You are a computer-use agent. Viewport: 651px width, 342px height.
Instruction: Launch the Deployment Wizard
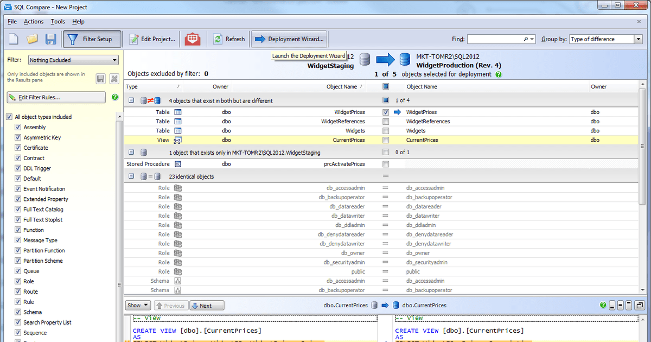[289, 39]
